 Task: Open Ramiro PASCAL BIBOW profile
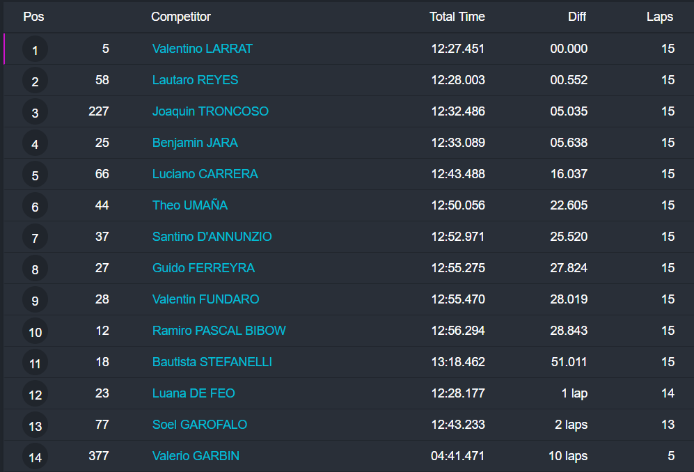click(x=219, y=331)
